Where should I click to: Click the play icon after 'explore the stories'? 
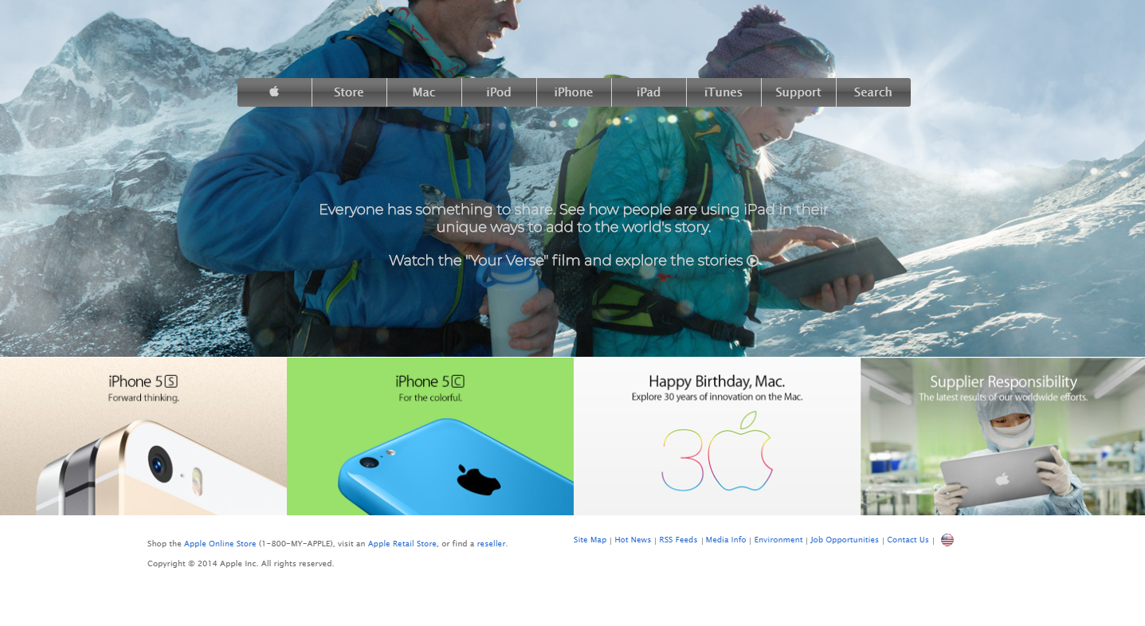tap(753, 260)
